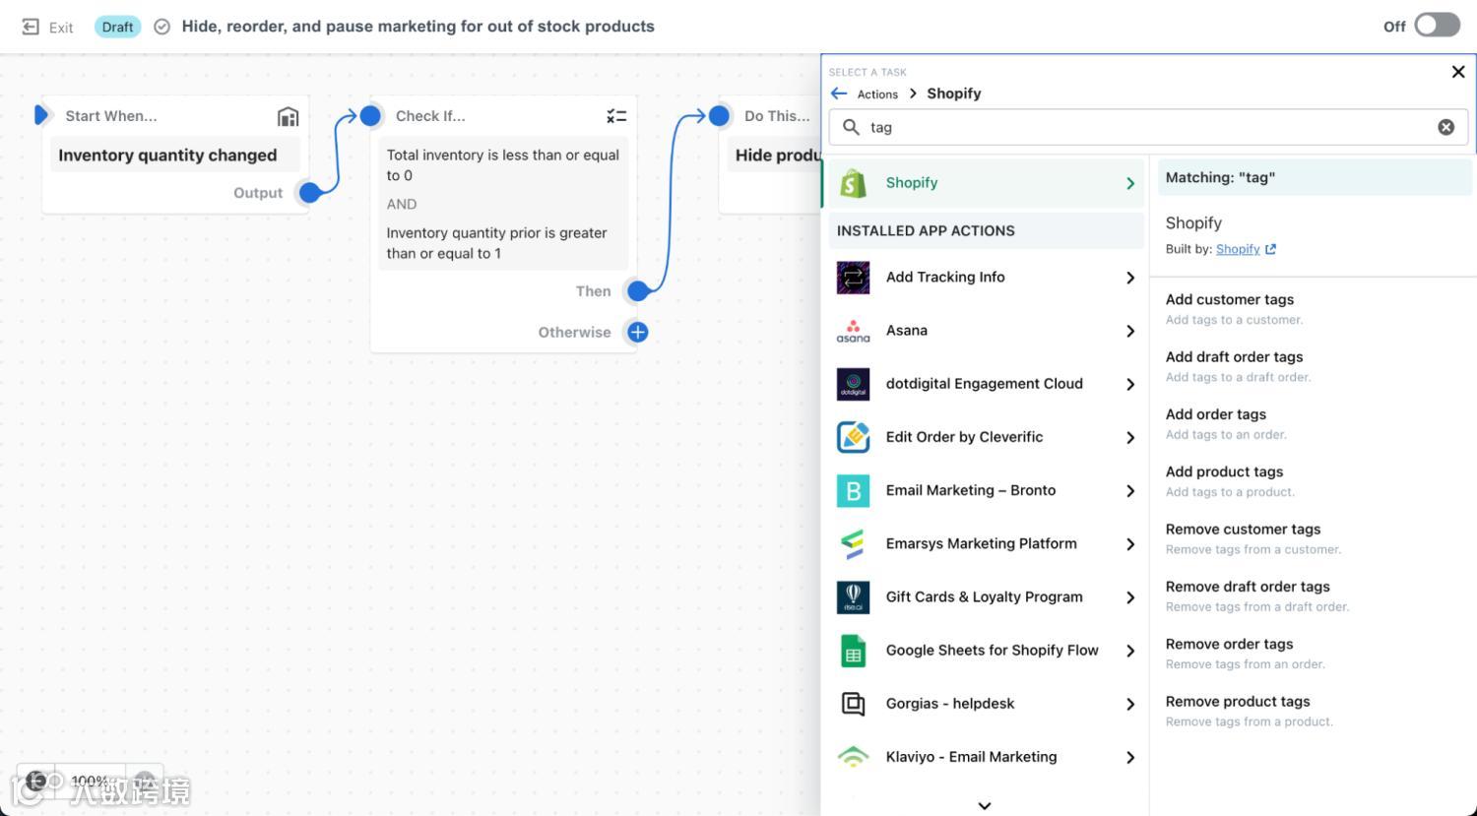The width and height of the screenshot is (1477, 816).
Task: Click the Edit Order by Cleverific icon
Action: [x=853, y=437]
